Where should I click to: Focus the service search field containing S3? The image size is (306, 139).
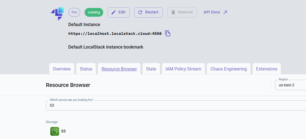176,105
